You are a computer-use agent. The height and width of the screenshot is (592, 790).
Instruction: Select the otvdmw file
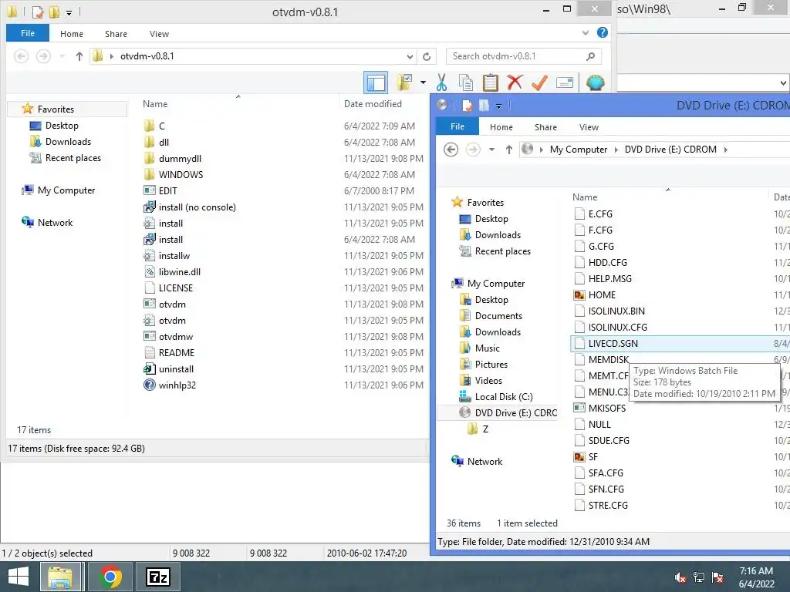click(176, 337)
